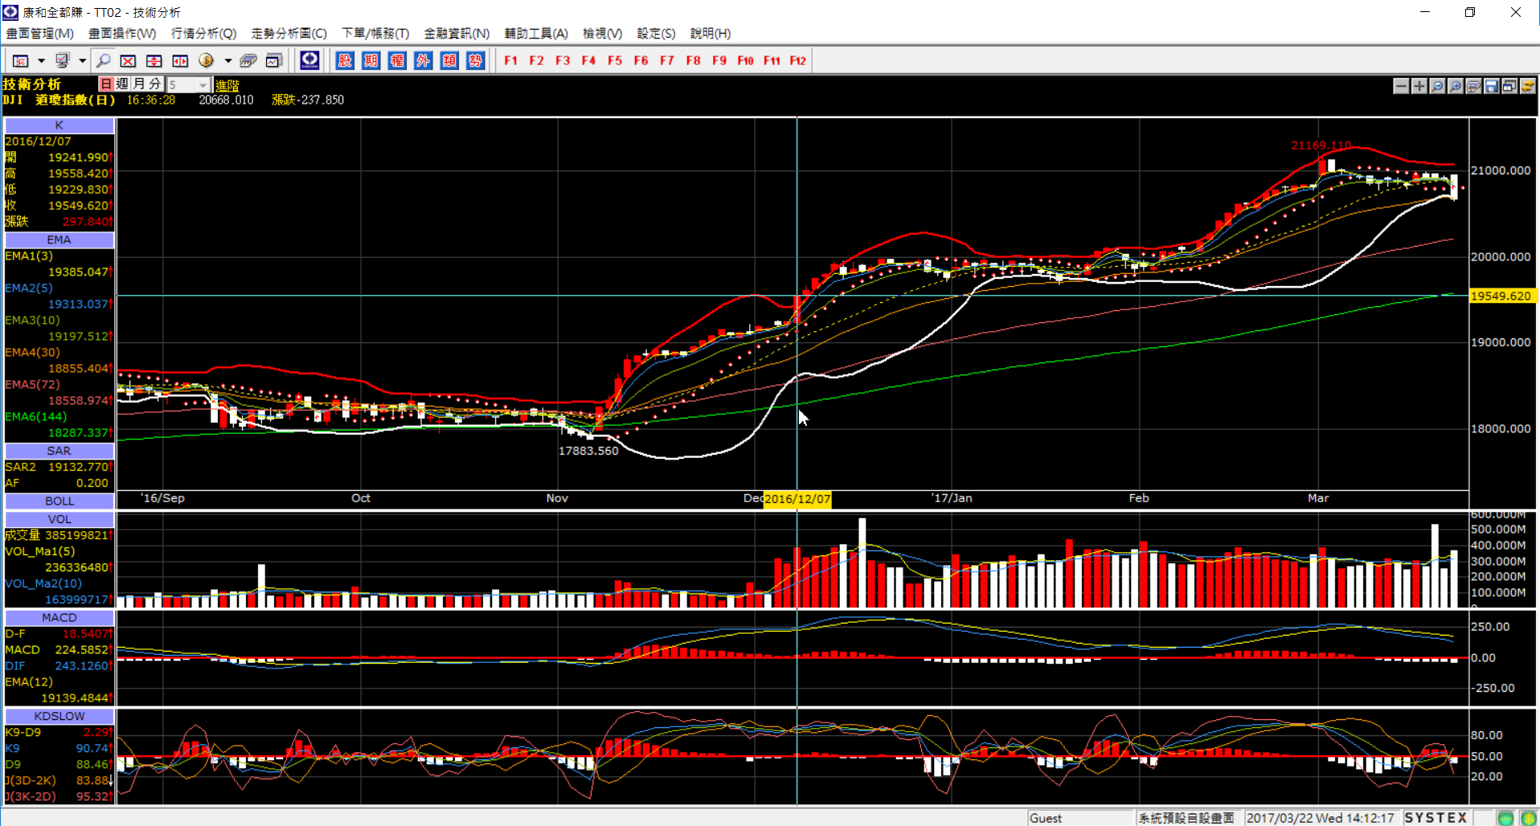Click the chart eraser icon
The height and width of the screenshot is (826, 1540).
(1473, 86)
